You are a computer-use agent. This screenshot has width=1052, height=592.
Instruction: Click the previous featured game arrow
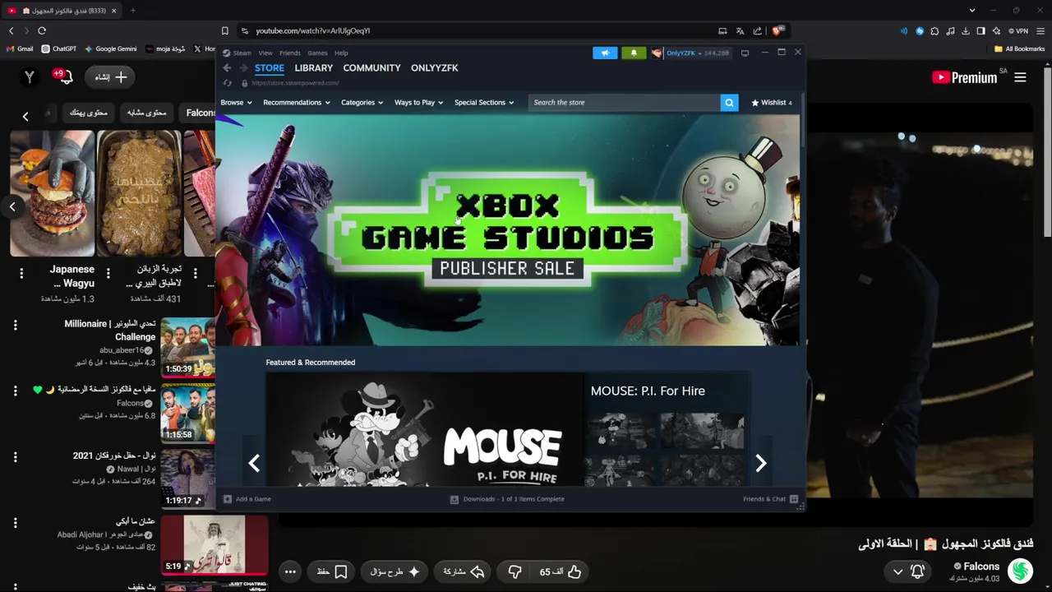pos(254,464)
